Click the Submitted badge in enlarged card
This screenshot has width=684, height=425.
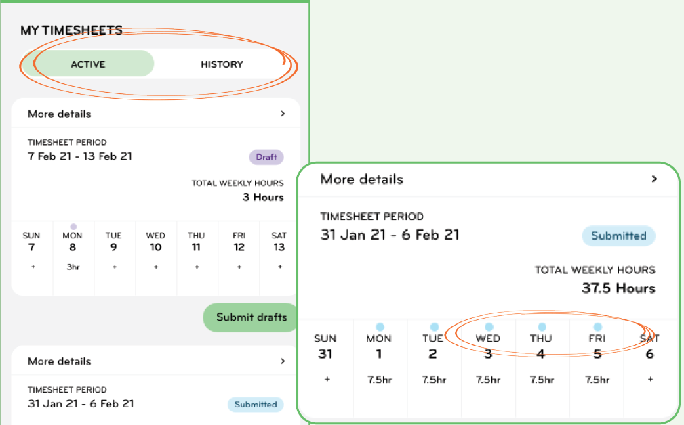(x=618, y=236)
